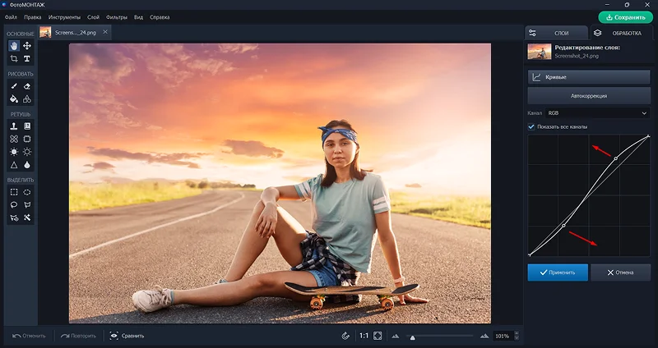Open the Канал RGB dropdown
Viewport: 658px width, 348px height.
(x=597, y=113)
